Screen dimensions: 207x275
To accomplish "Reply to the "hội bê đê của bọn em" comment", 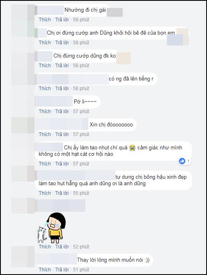I will 62,43.
